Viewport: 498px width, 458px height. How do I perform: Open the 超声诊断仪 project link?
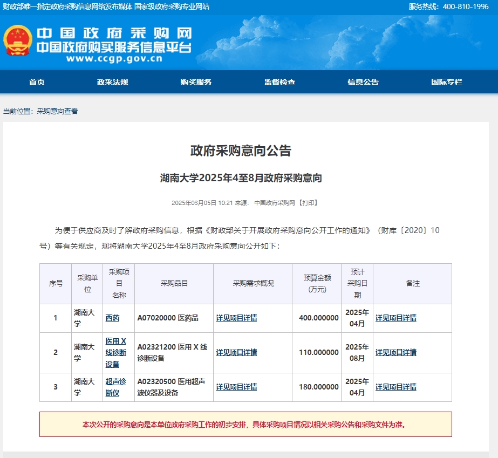click(x=116, y=387)
